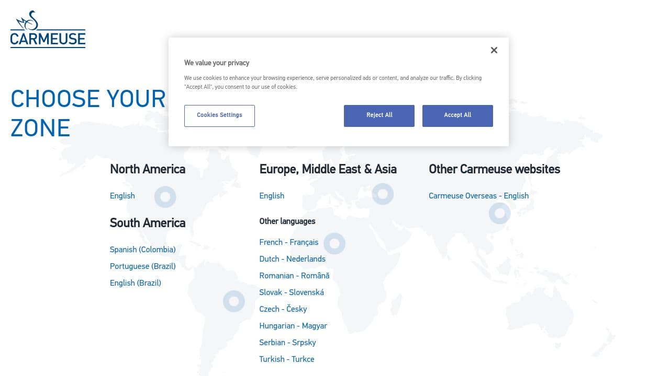Click the North America heading

click(148, 169)
